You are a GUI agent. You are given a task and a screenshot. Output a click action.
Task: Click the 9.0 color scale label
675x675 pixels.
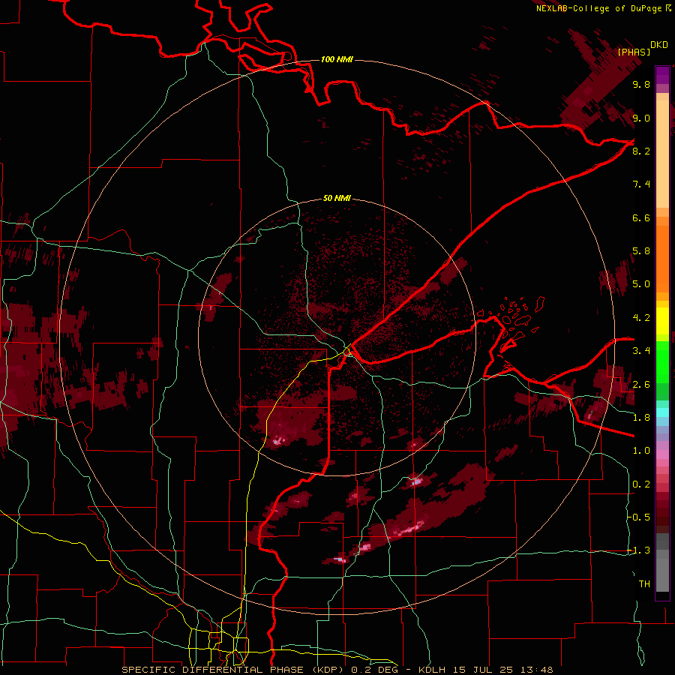(x=641, y=118)
